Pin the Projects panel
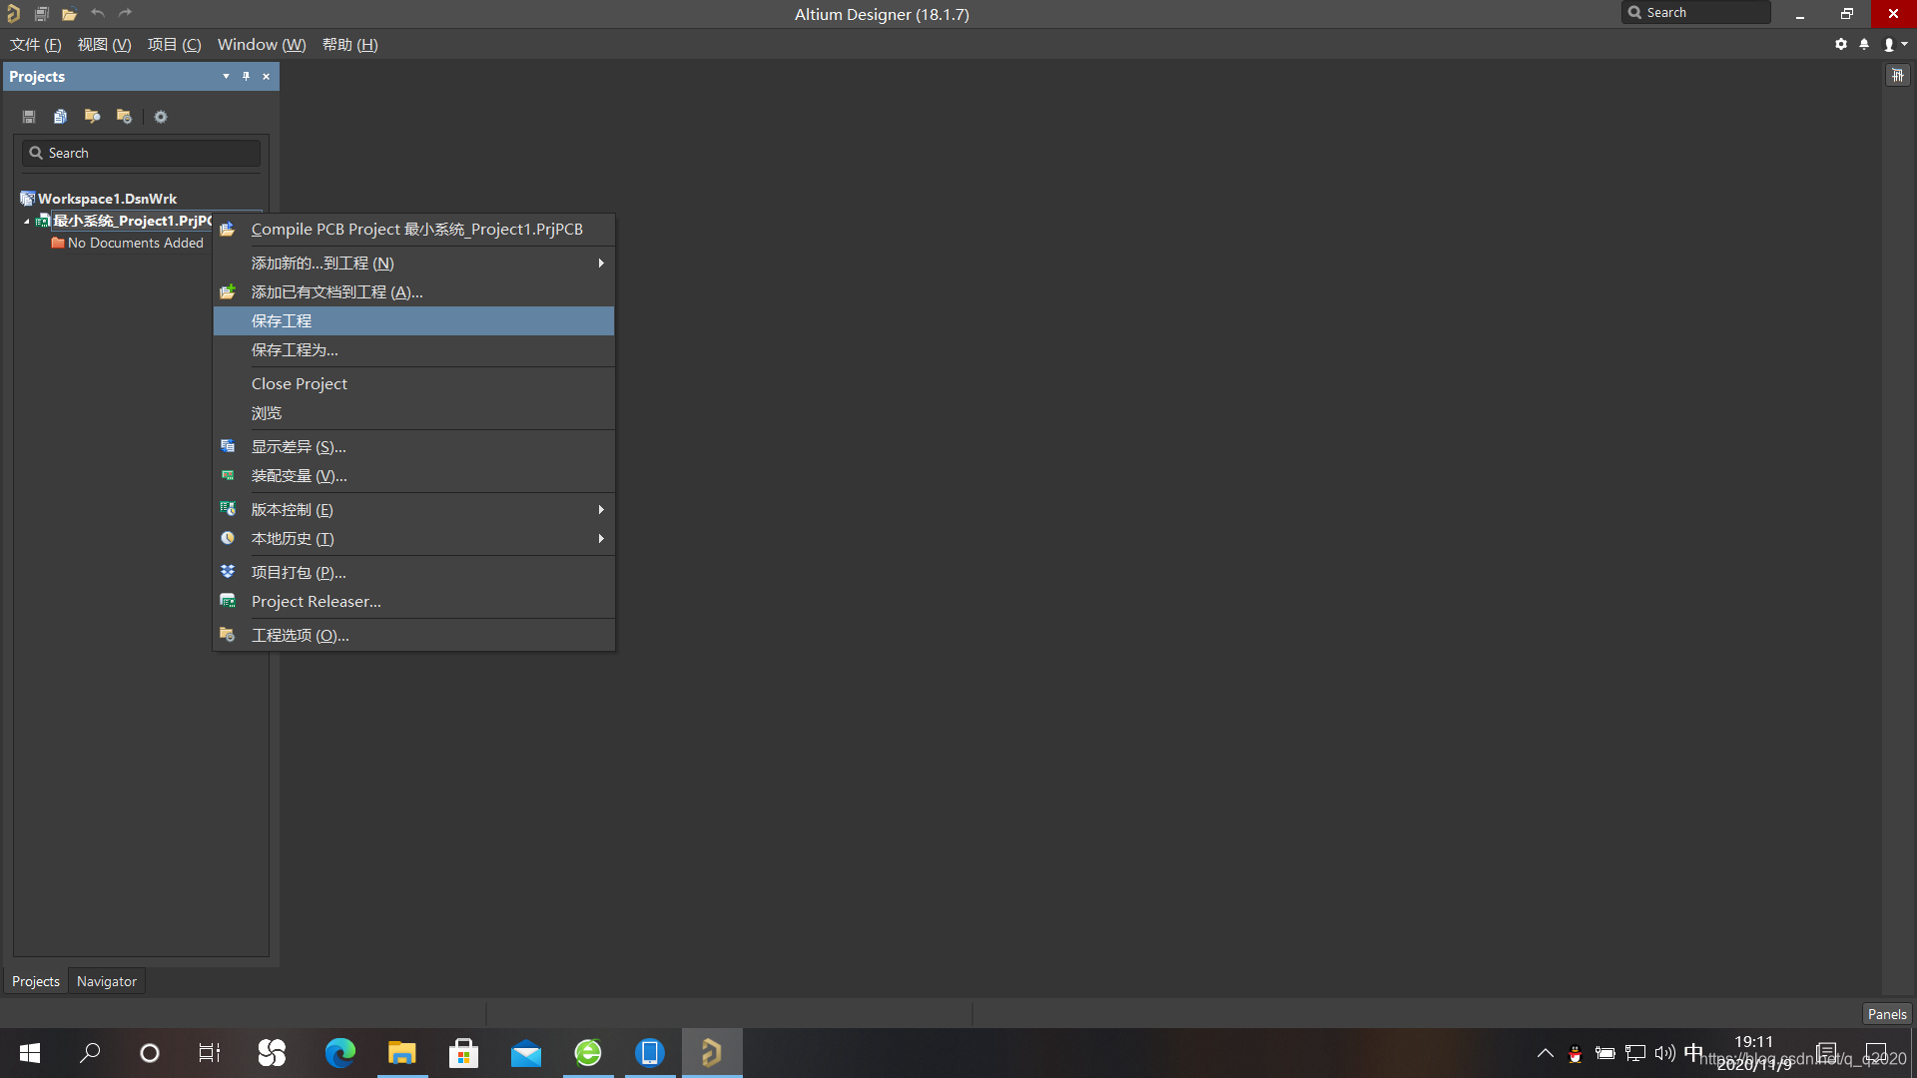Image resolution: width=1917 pixels, height=1078 pixels. click(246, 76)
